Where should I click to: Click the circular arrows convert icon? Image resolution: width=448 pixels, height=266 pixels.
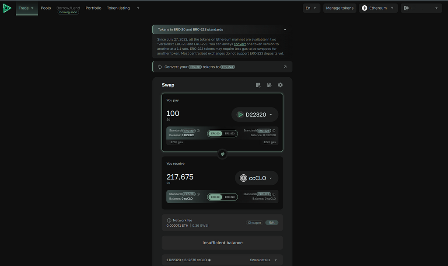click(x=160, y=67)
